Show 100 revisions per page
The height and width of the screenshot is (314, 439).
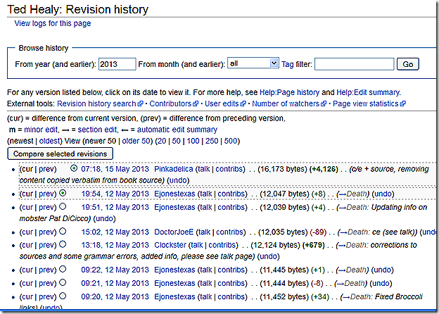193,141
